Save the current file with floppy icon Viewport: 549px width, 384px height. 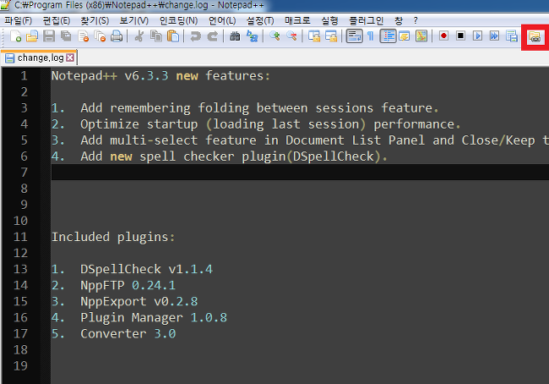[49, 36]
